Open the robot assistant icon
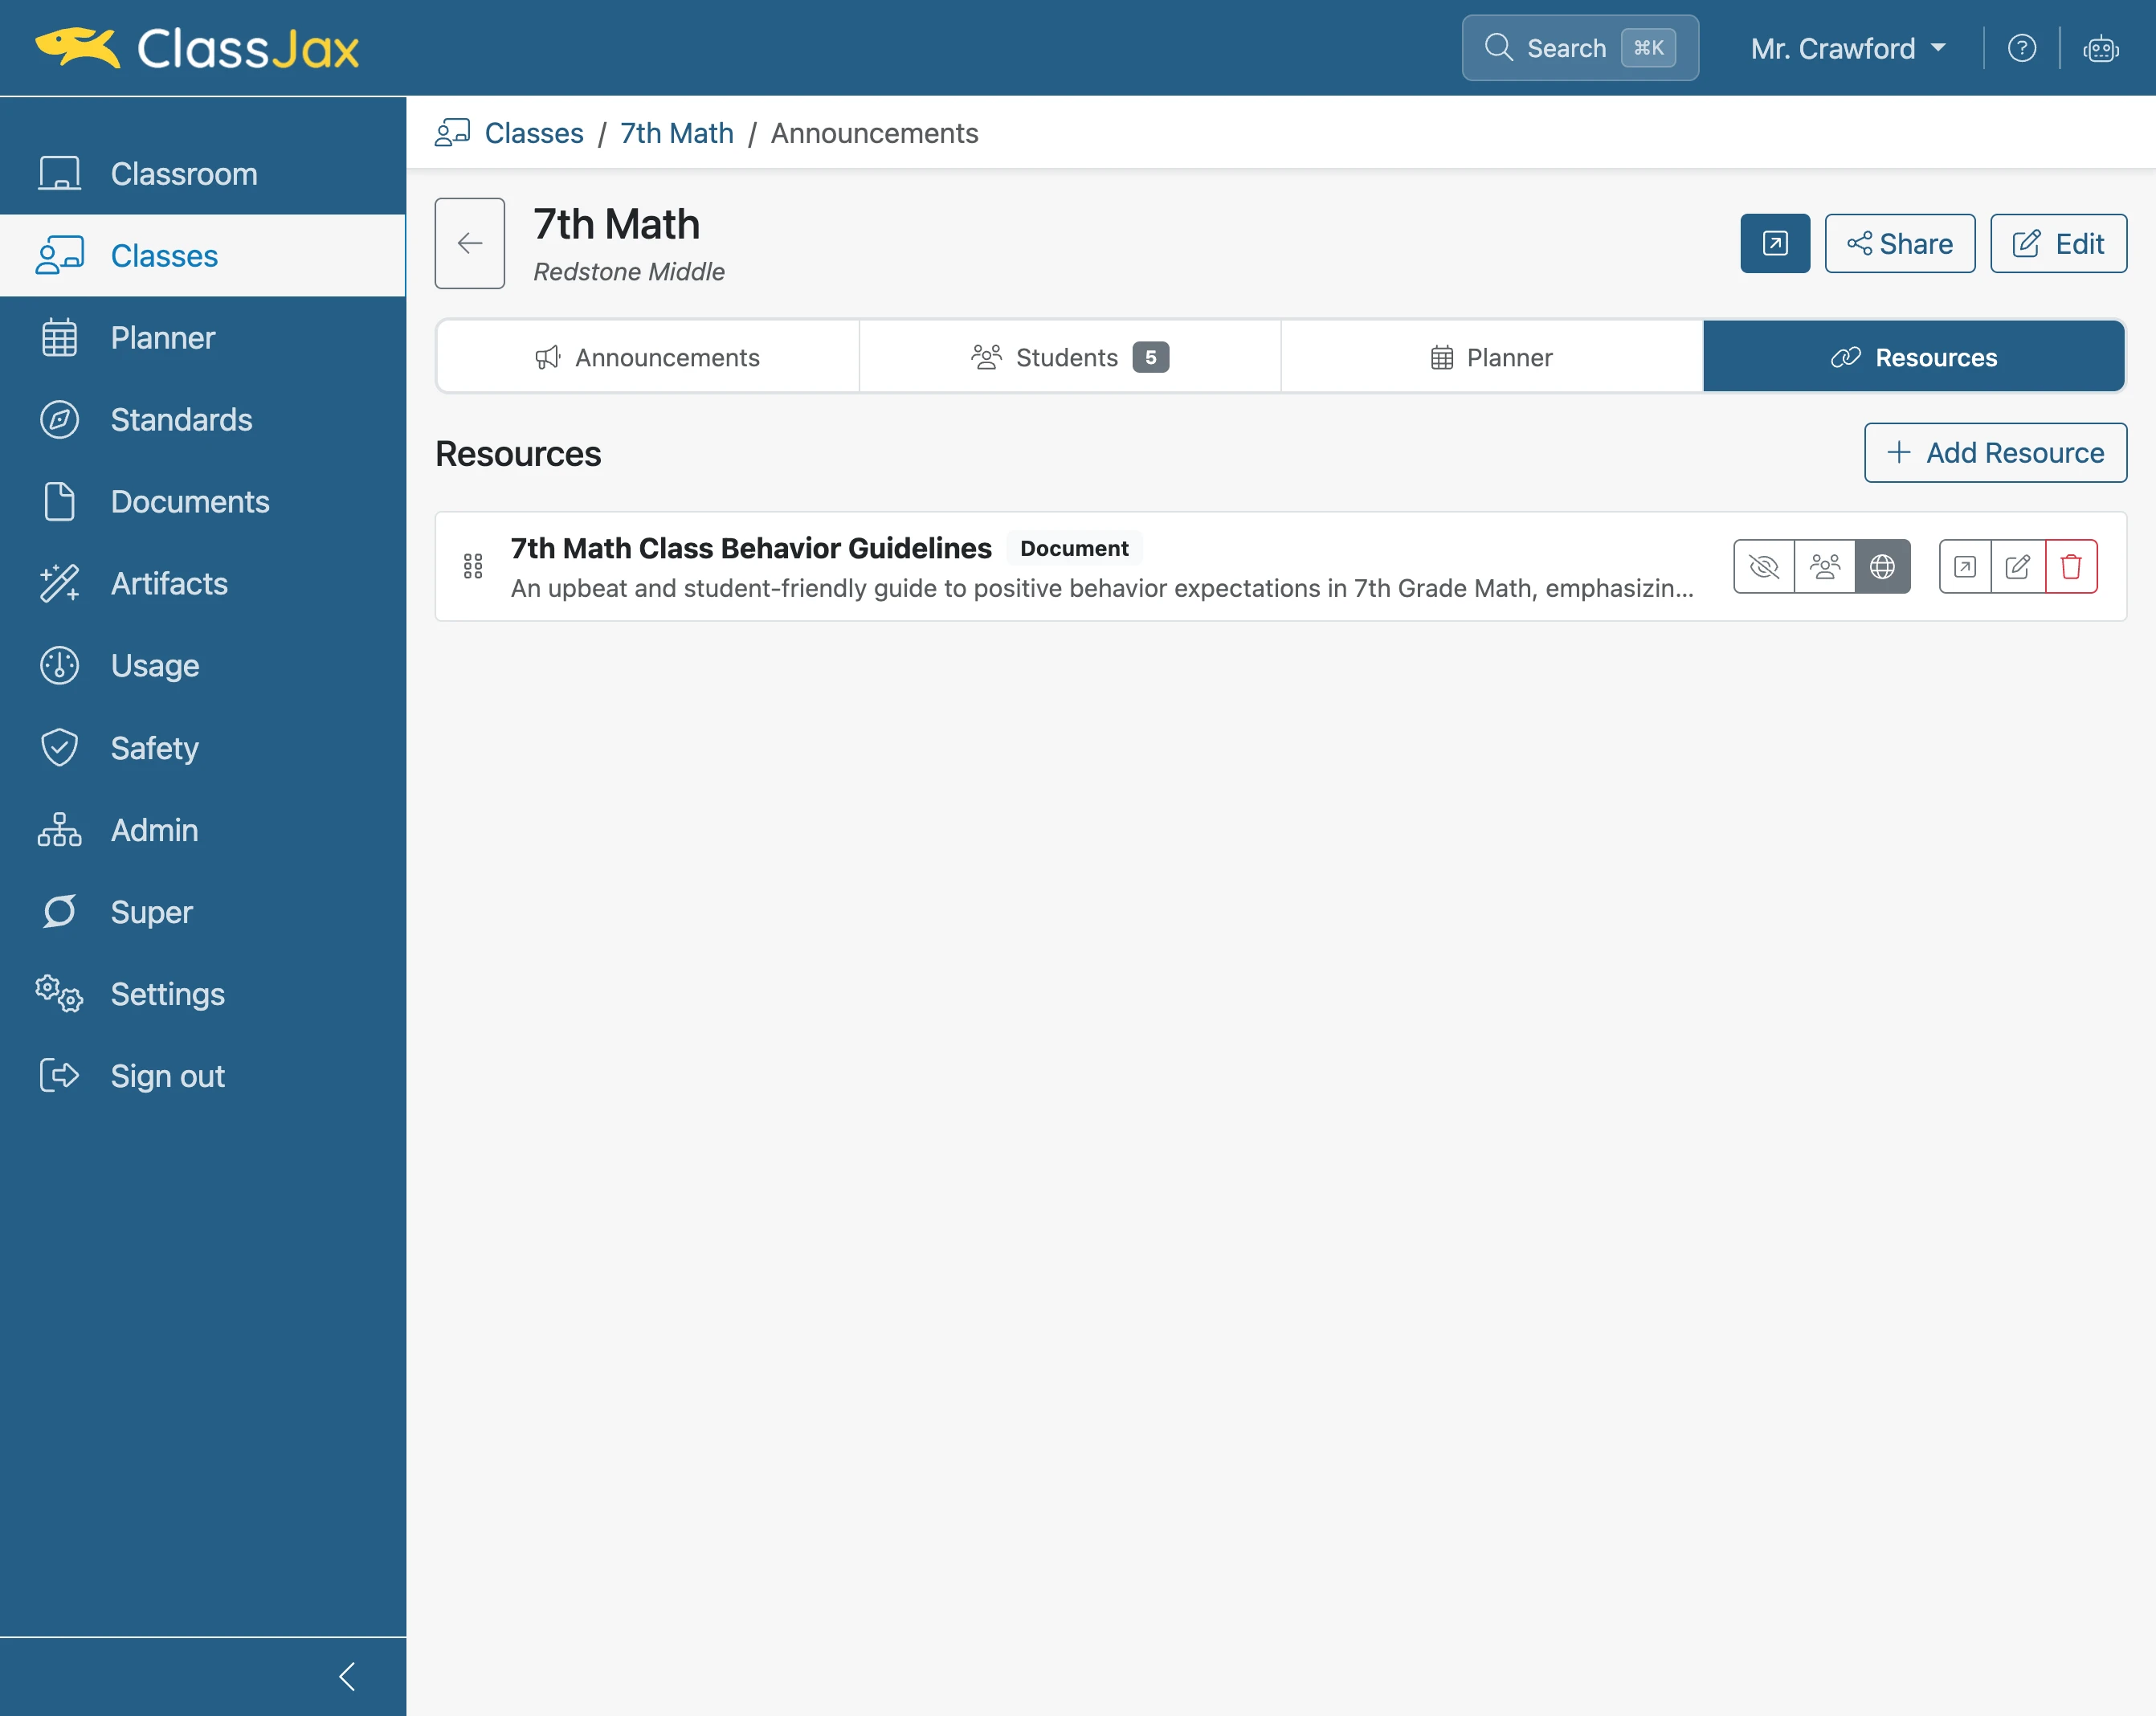This screenshot has height=1716, width=2156. tap(2100, 48)
